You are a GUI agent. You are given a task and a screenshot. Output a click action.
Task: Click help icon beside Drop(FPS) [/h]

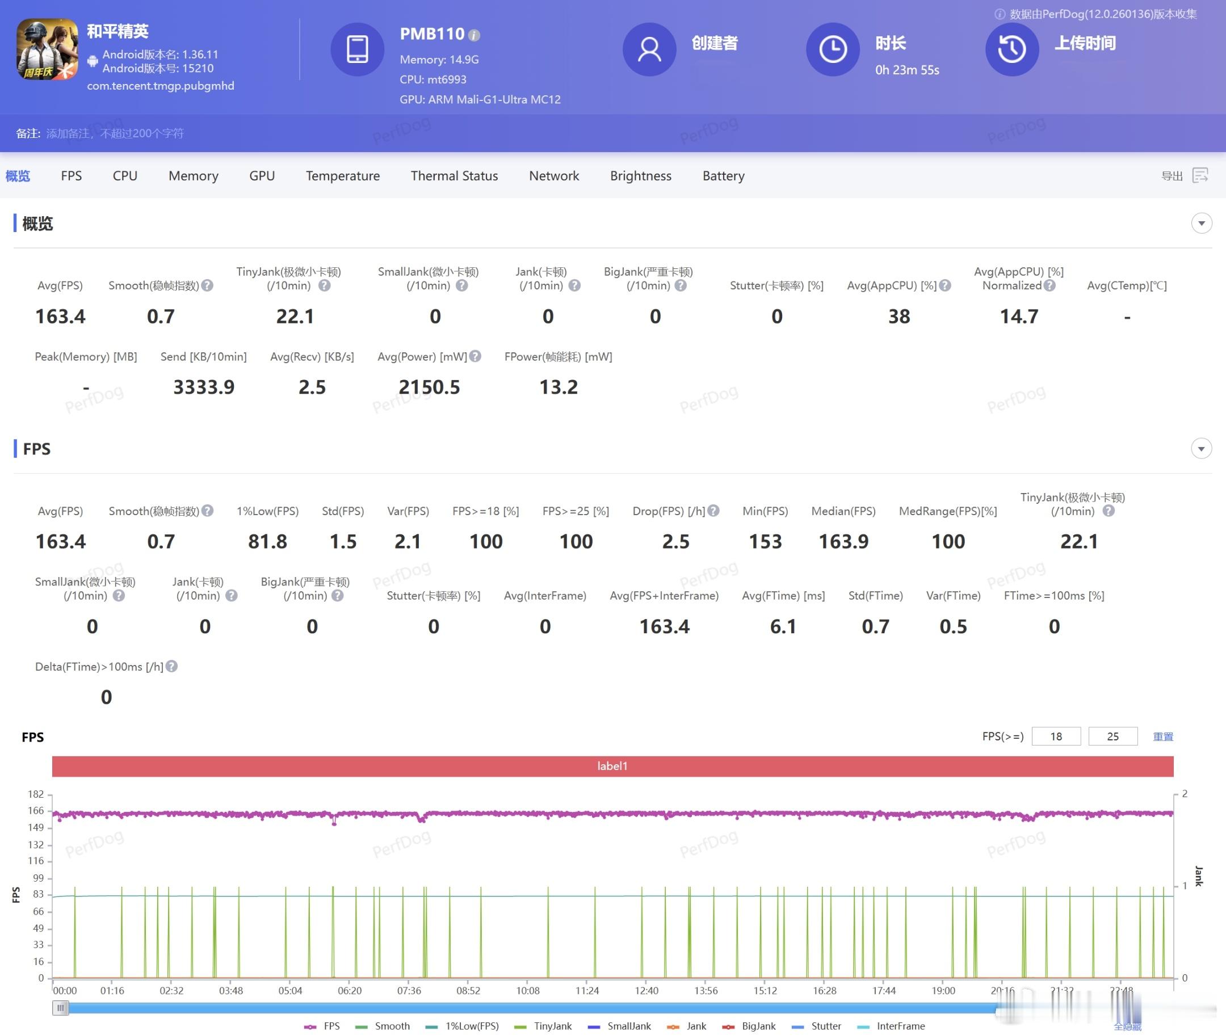coord(713,511)
